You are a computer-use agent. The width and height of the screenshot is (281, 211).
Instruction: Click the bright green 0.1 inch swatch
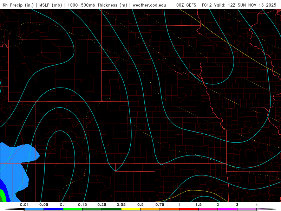73,209
